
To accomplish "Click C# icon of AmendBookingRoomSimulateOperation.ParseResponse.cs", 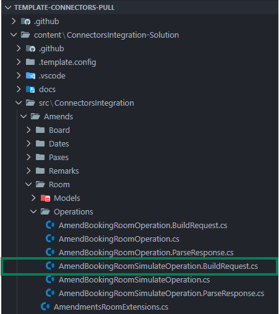I will 50,293.
